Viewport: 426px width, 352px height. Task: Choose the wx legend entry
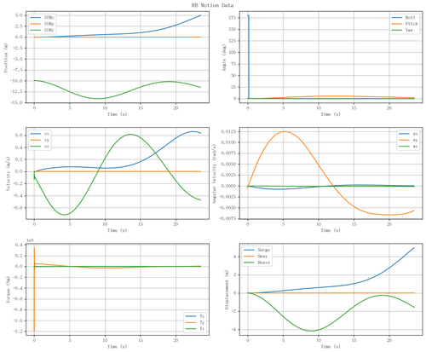[x=408, y=134]
